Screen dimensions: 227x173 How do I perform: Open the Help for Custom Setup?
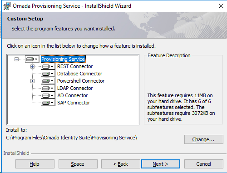(x=35, y=164)
